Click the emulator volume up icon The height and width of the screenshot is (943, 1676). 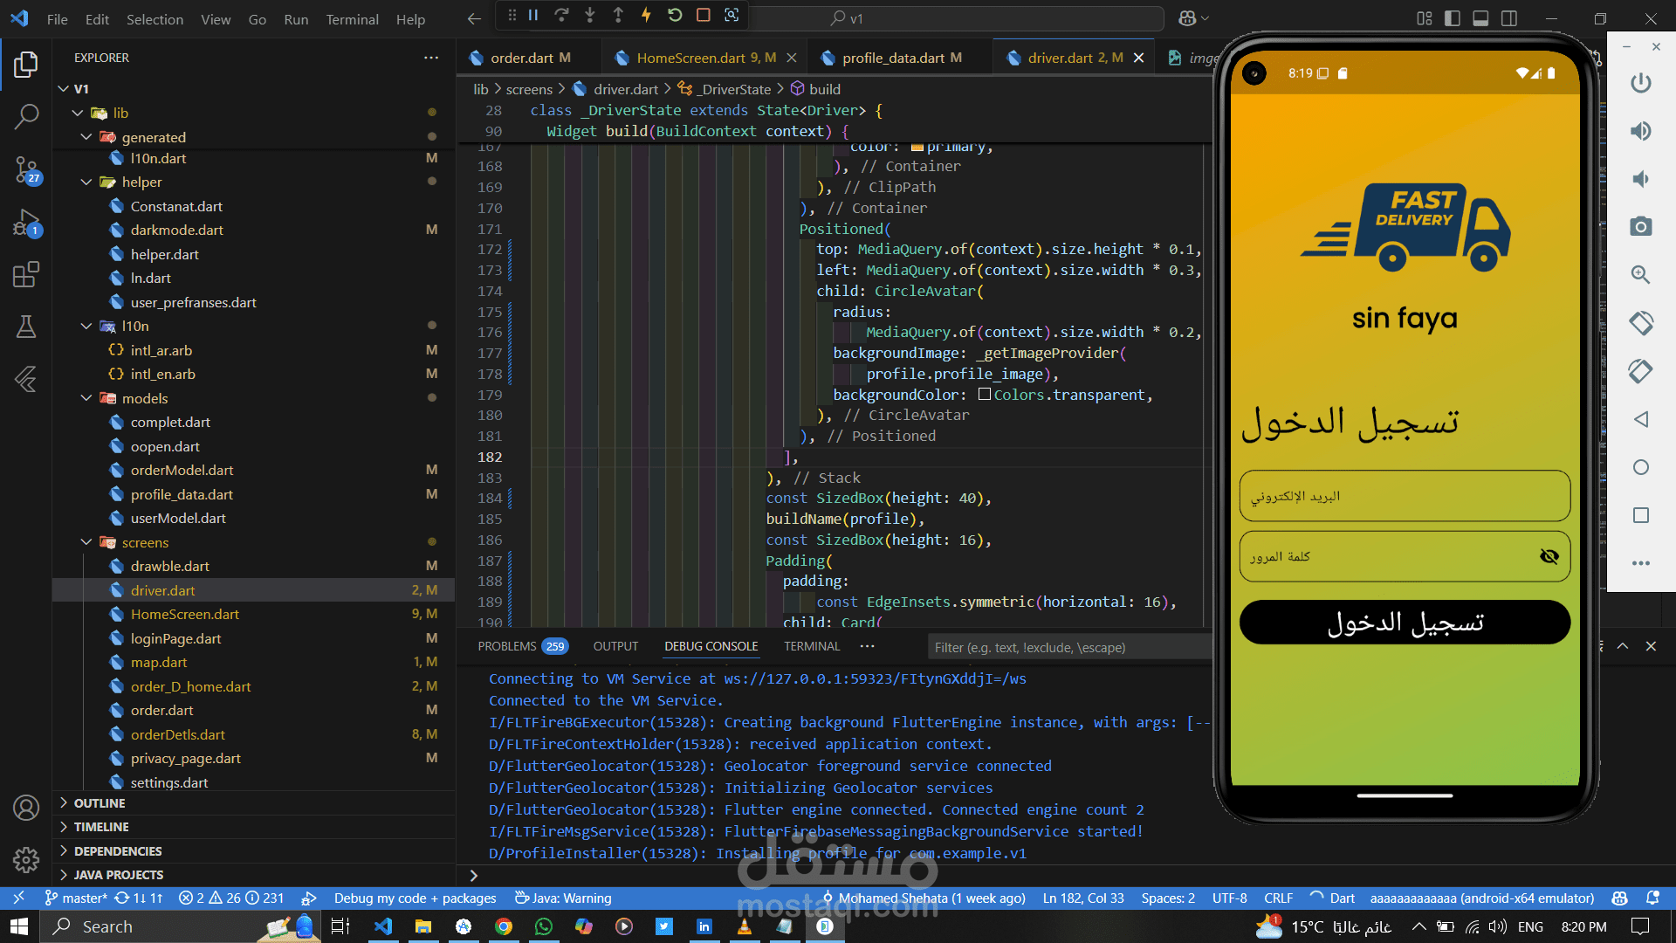(1640, 131)
